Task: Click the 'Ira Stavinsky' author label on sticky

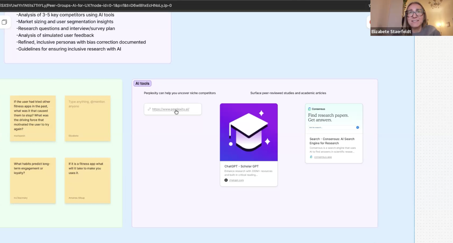Action: click(21, 198)
